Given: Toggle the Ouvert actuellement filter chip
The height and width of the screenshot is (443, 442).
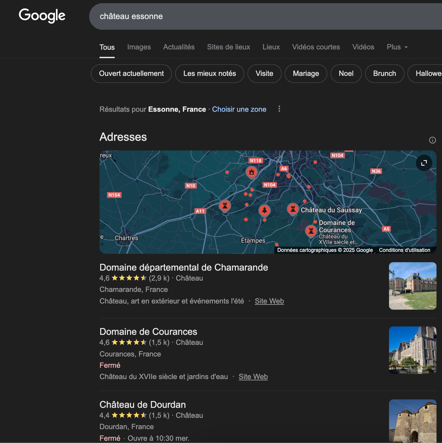Looking at the screenshot, I should click(x=131, y=74).
